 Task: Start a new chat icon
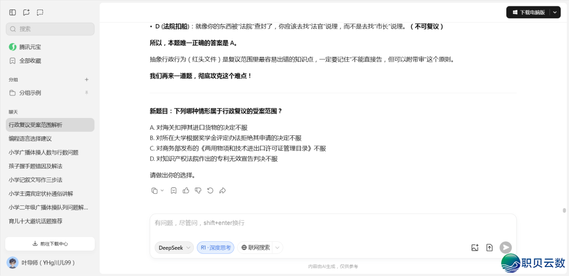(x=26, y=12)
